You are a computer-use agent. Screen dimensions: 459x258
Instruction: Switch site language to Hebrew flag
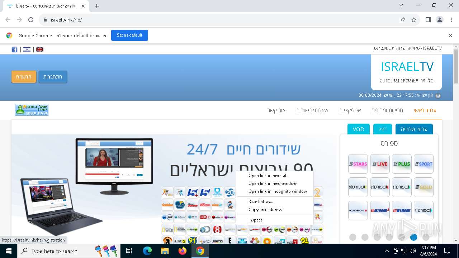27,49
